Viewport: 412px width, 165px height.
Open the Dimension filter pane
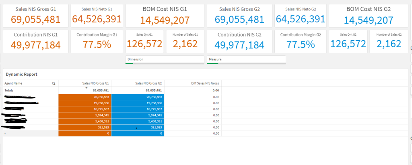pyautogui.click(x=165, y=60)
